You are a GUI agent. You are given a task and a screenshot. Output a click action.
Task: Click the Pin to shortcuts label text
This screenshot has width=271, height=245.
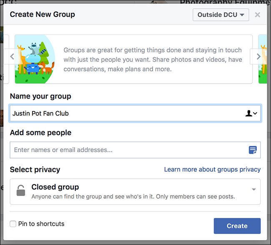tap(41, 224)
